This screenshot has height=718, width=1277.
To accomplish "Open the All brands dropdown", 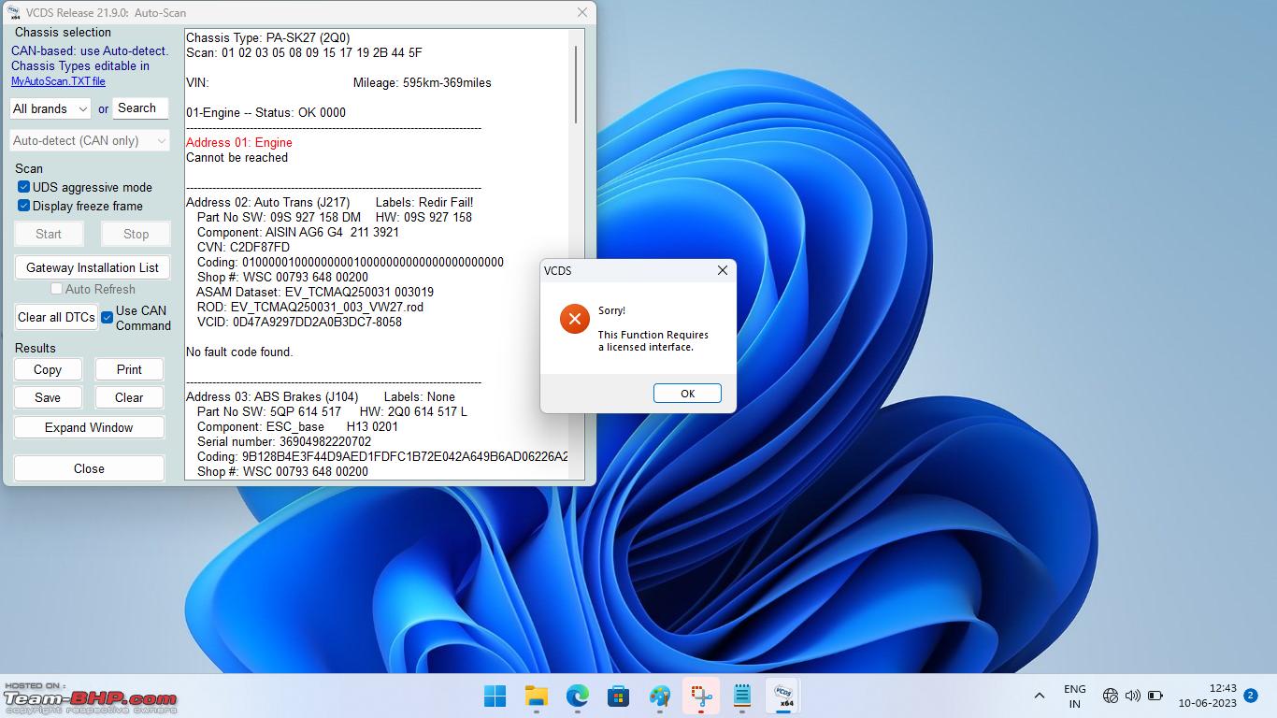I will coord(50,109).
